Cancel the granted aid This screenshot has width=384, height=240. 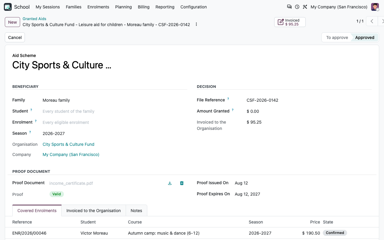15,37
